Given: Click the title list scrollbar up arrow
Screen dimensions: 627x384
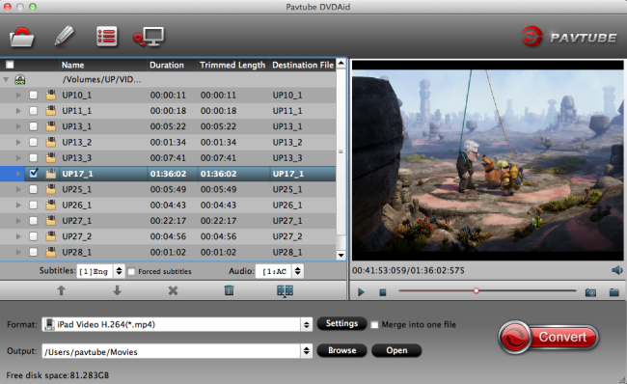Looking at the screenshot, I should pos(341,64).
